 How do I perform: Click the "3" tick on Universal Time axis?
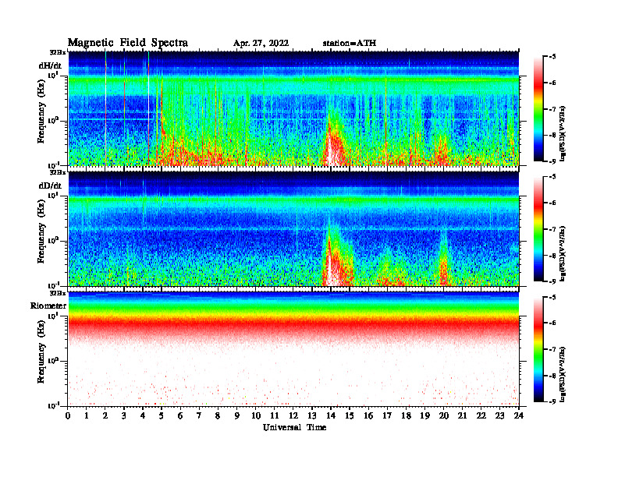tap(124, 415)
